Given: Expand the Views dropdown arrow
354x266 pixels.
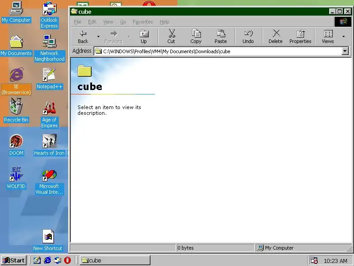Looking at the screenshot, I should tap(343, 36).
